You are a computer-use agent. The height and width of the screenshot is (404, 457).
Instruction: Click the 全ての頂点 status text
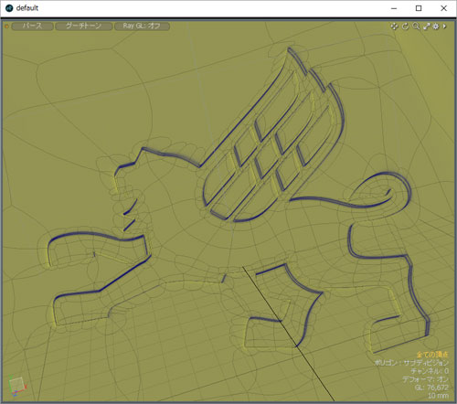pyautogui.click(x=432, y=355)
